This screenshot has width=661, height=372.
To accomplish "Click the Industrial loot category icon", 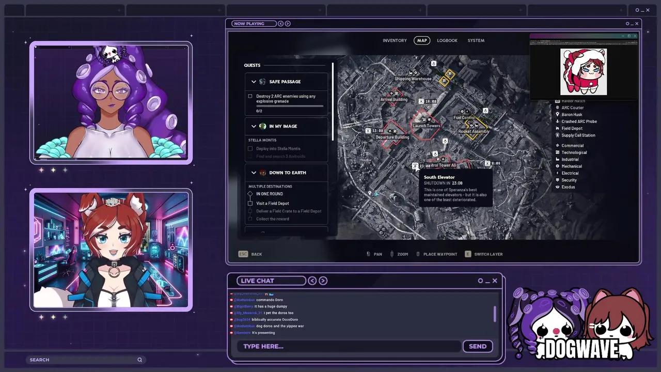I will 557,159.
